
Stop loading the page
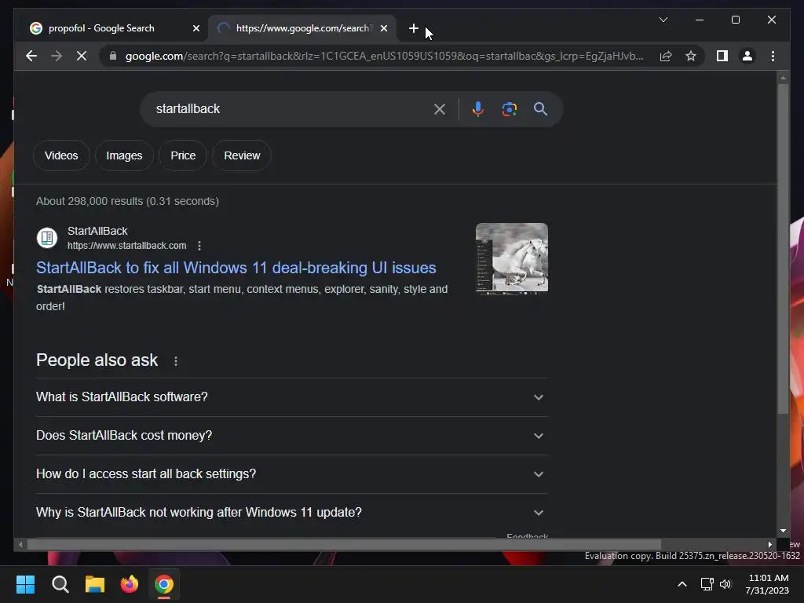tap(82, 56)
